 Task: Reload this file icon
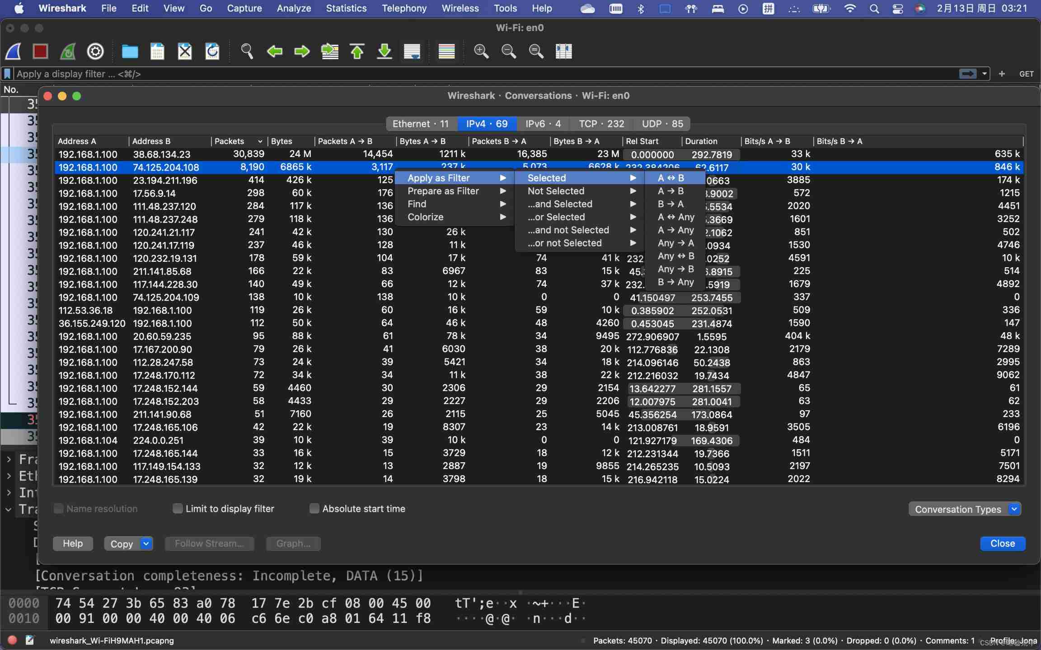tap(212, 51)
